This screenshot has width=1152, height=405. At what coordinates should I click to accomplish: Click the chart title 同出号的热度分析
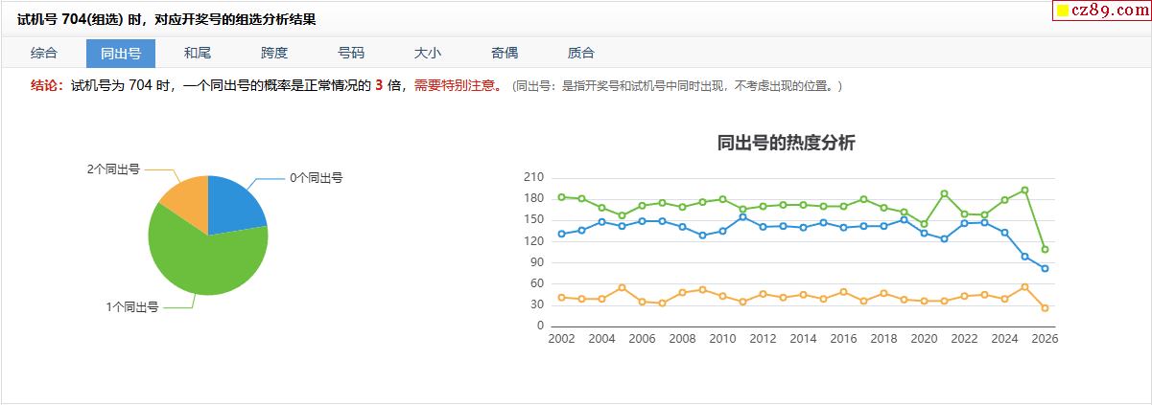tap(787, 144)
